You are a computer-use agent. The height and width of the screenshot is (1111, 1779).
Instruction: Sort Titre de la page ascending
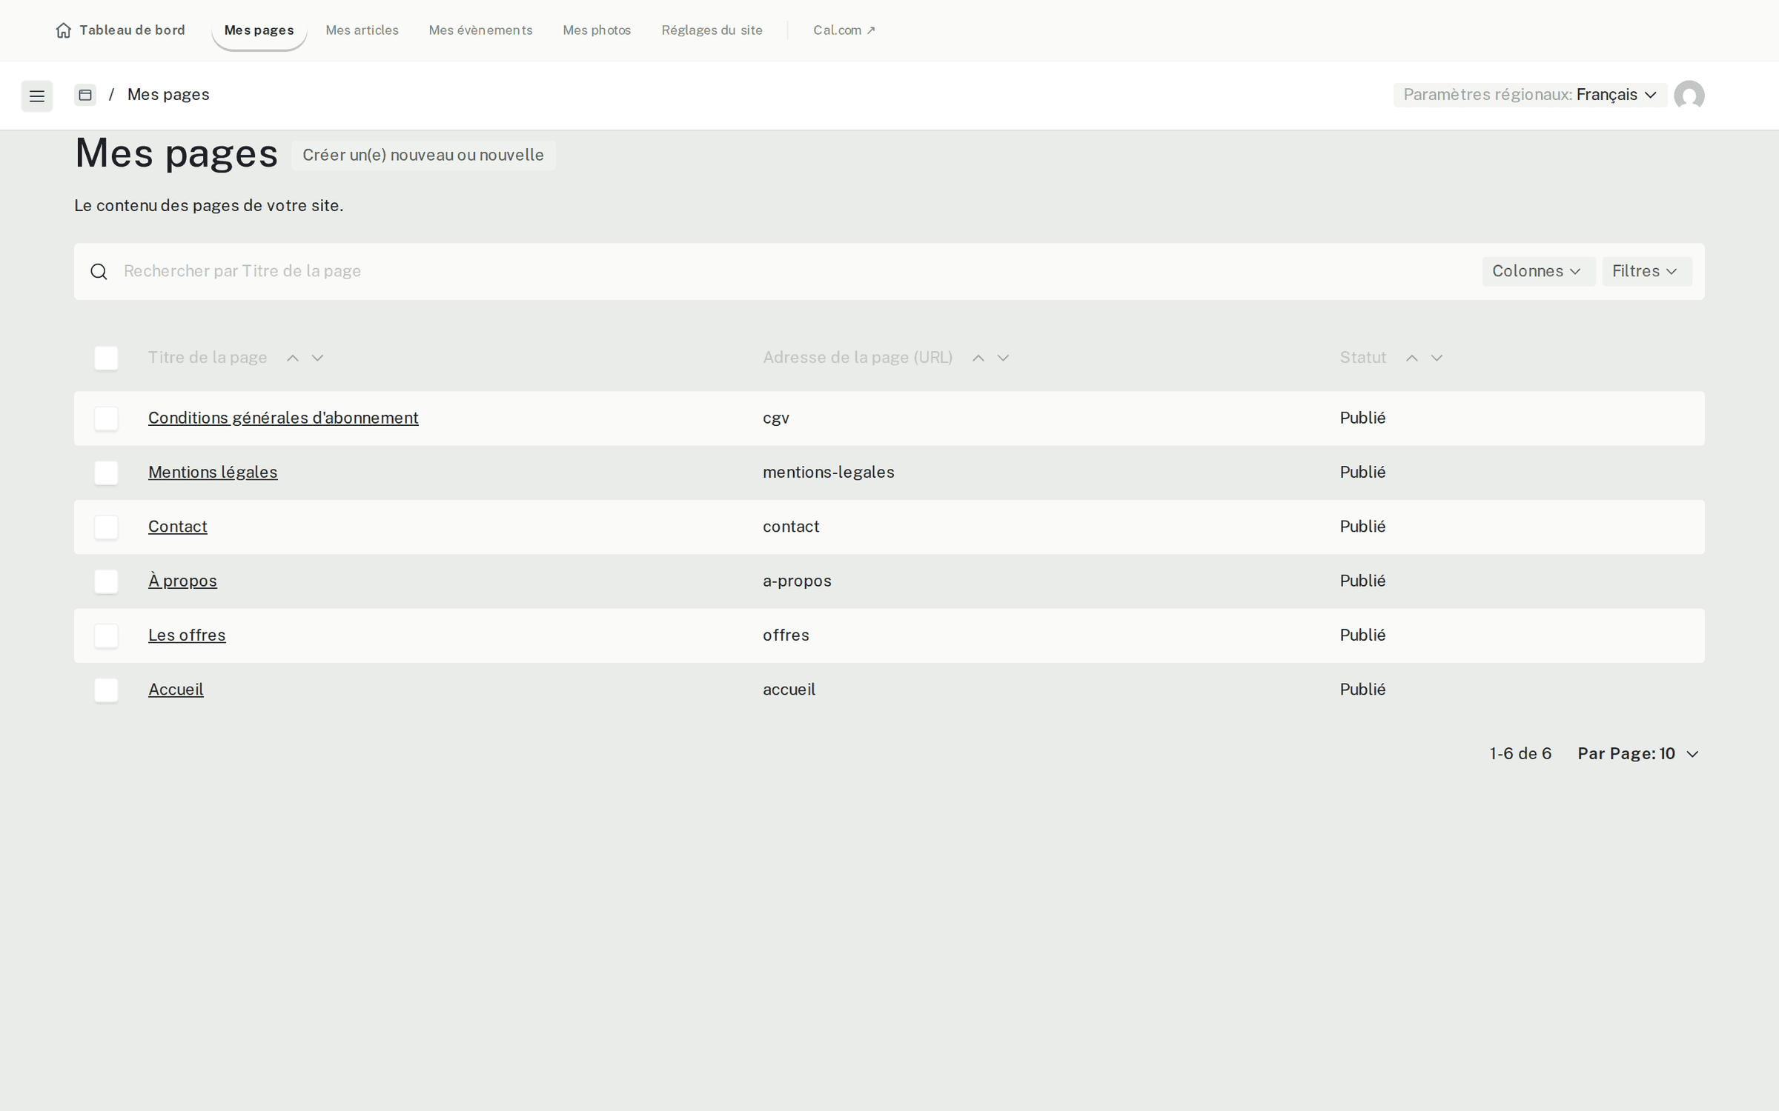click(293, 358)
